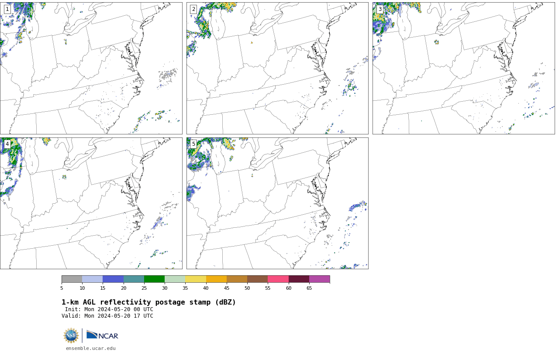Click the 1-km AGL reflectivity title
The width and height of the screenshot is (559, 353).
pyautogui.click(x=148, y=302)
